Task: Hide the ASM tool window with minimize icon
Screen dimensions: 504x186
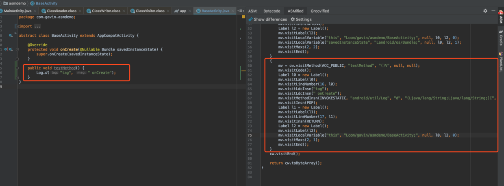Action: (493, 11)
